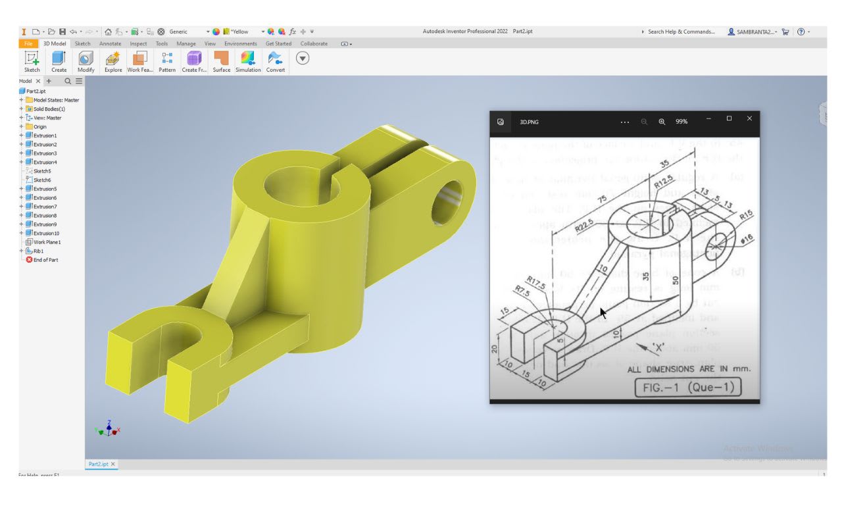This screenshot has height=506, width=842.
Task: Select Sketch6 in the model tree
Action: tap(42, 180)
